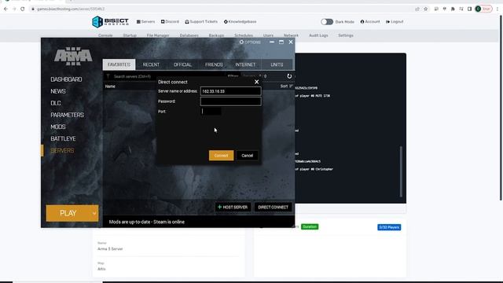Open Settings tab in panel
The height and width of the screenshot is (283, 503).
tap(346, 35)
